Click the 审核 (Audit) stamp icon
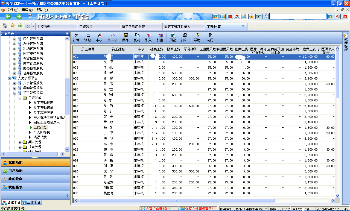The image size is (350, 211). pos(99,37)
